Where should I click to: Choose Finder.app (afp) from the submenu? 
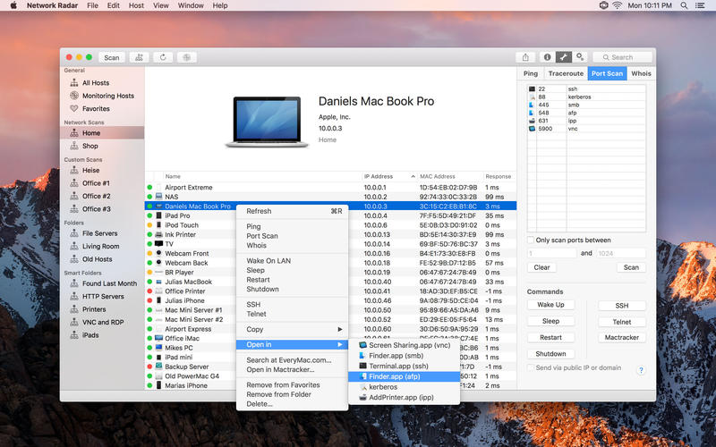pyautogui.click(x=395, y=376)
